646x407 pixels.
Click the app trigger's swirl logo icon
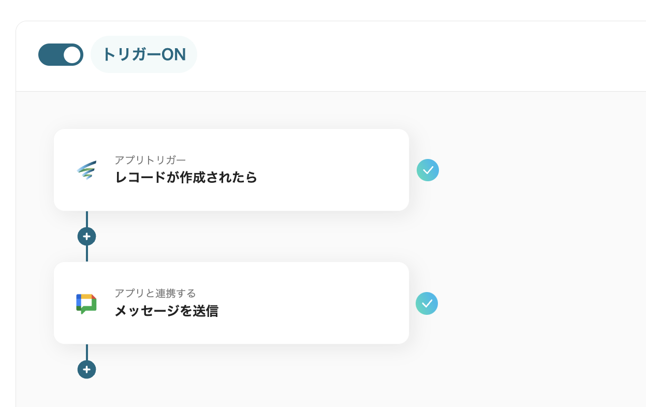coord(86,170)
